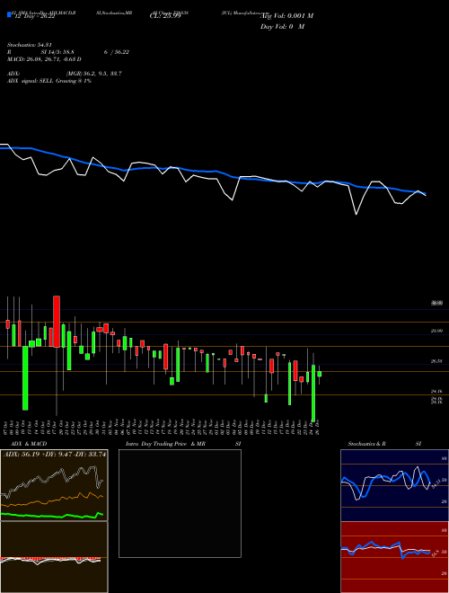This screenshot has width=449, height=593.
Task: Select the '12 Day = 26.22' legend text
Action: pos(34,16)
